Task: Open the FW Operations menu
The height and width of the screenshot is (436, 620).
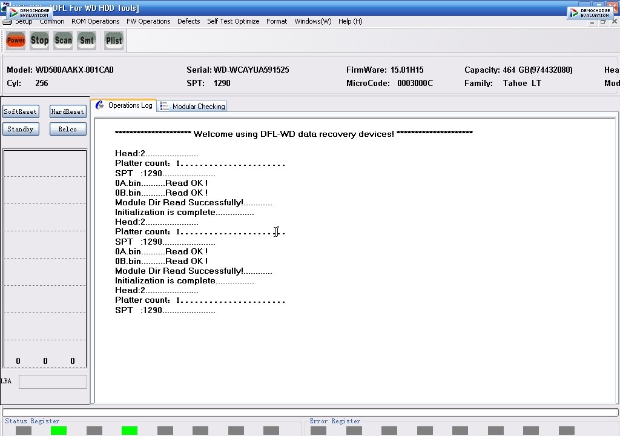Action: coord(148,21)
